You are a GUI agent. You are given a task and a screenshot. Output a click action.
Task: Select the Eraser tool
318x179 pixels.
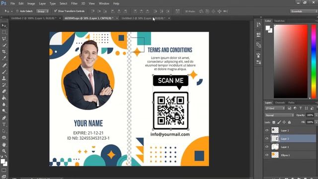click(x=4, y=91)
